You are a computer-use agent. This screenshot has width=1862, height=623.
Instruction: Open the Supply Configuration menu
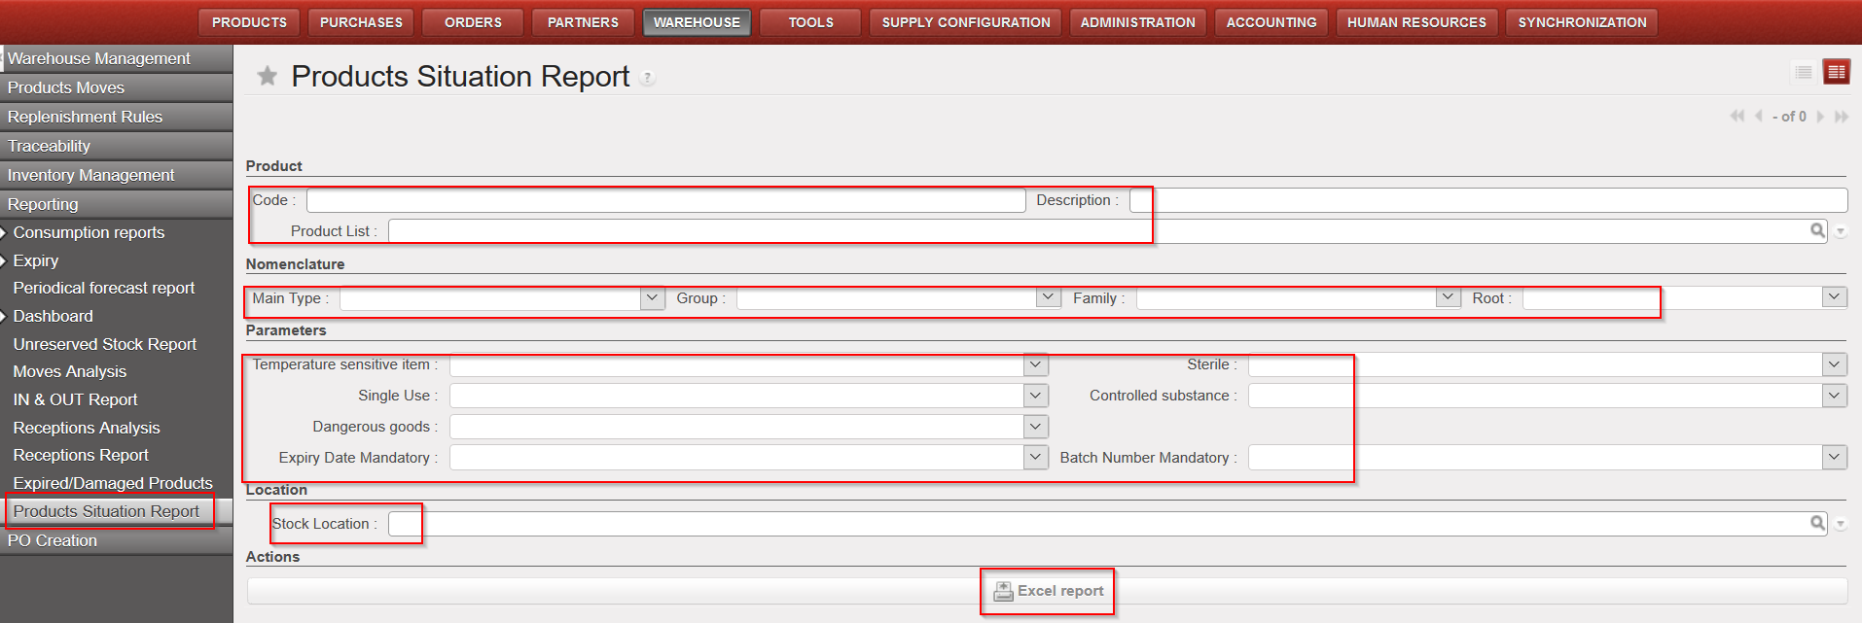click(965, 22)
